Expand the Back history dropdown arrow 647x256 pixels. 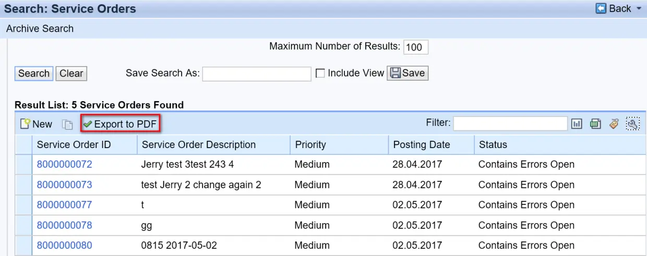coord(639,9)
